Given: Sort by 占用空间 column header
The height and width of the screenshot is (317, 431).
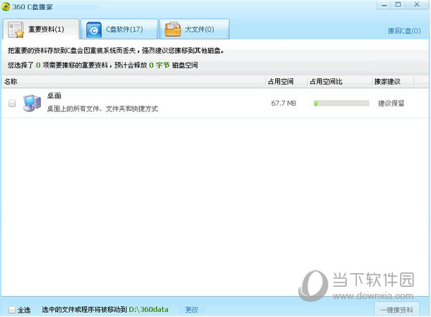Looking at the screenshot, I should (x=287, y=81).
